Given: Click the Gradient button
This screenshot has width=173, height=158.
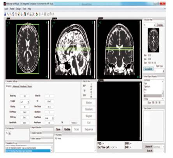Looking at the screenshot, I should click(89, 109).
